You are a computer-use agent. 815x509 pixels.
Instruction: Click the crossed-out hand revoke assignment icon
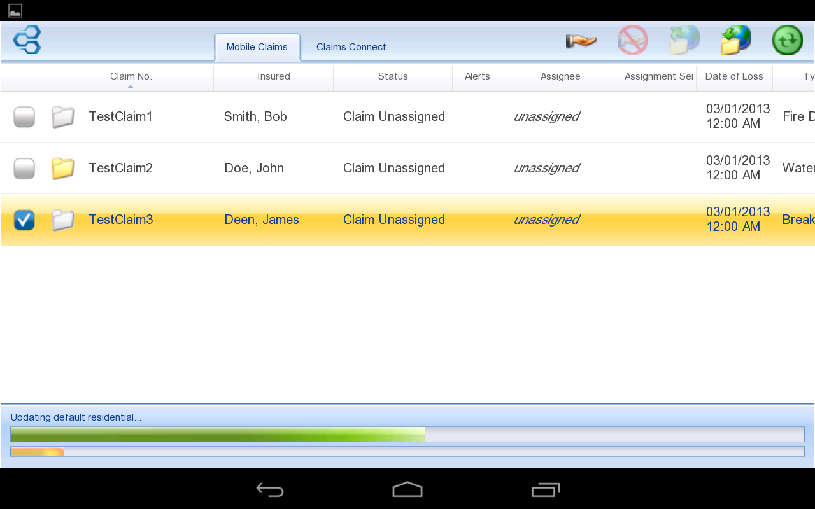click(632, 39)
